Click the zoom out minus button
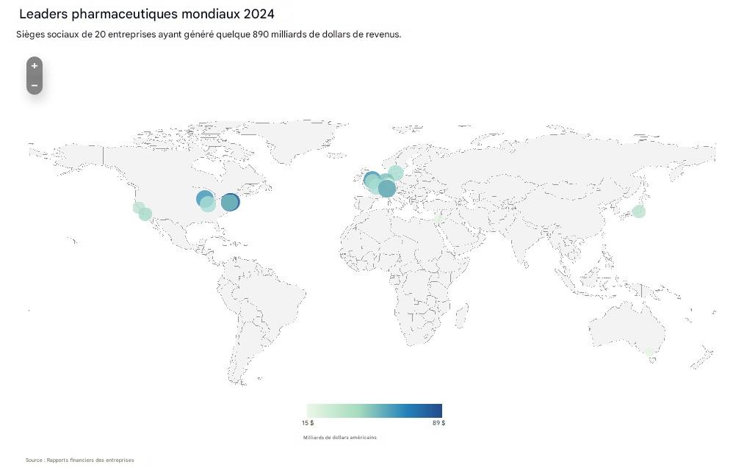Viewport: 733px width, 467px height. [35, 85]
